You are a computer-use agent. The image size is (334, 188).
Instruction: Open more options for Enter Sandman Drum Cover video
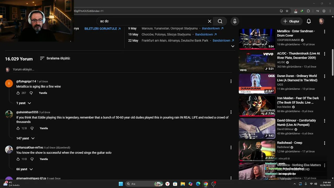pos(325,31)
